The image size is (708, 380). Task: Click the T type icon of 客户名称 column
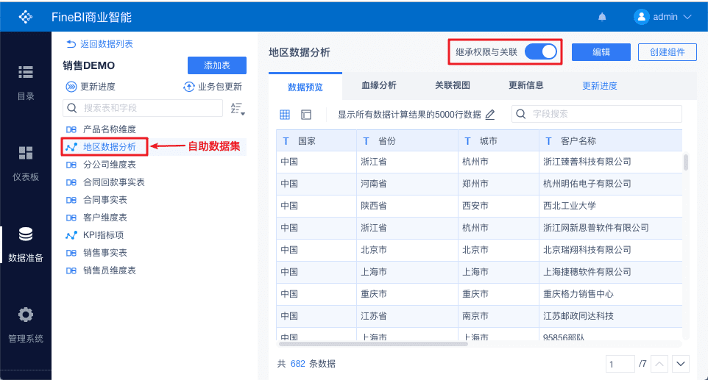(548, 141)
